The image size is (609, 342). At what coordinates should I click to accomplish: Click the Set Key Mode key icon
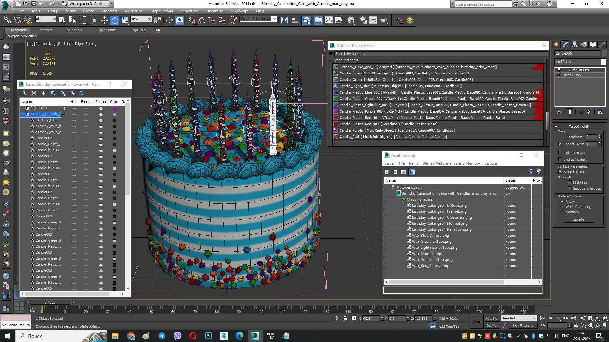476,322
